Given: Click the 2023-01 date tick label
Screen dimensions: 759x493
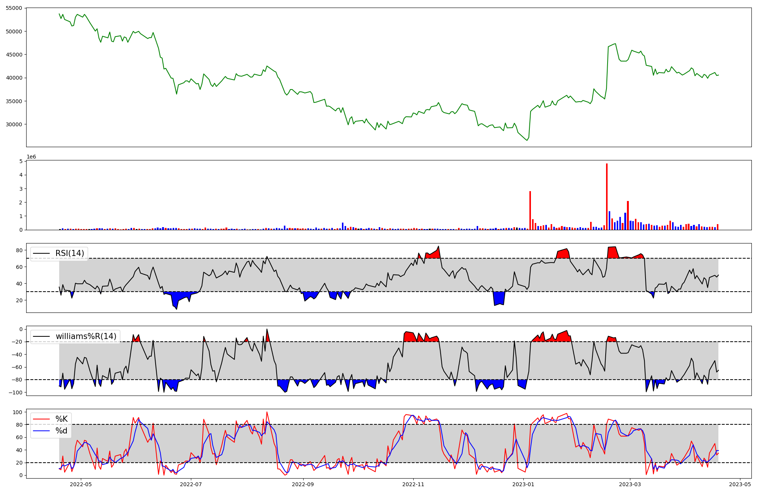Looking at the screenshot, I should tap(524, 484).
